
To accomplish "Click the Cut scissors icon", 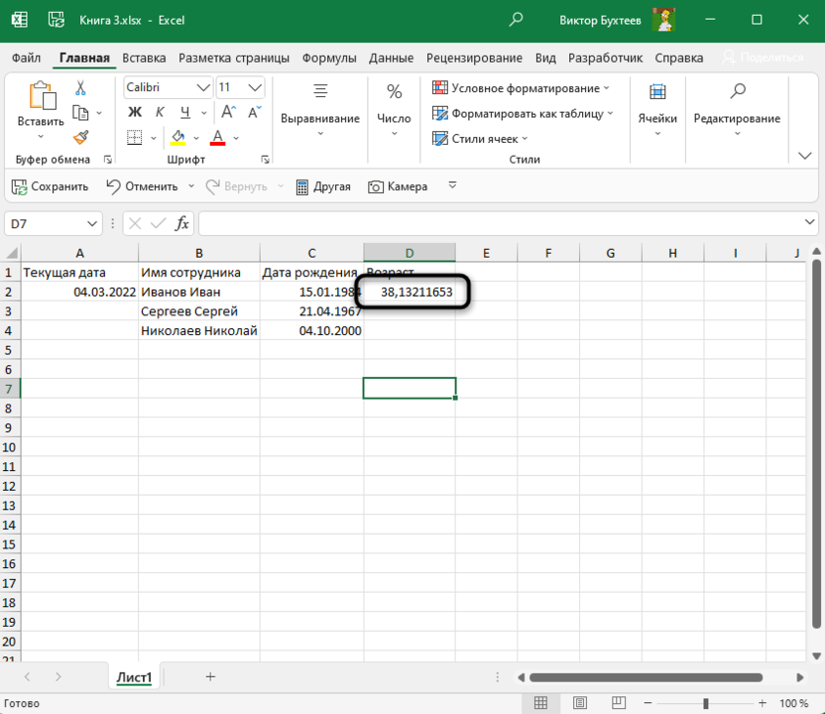I will tap(80, 88).
